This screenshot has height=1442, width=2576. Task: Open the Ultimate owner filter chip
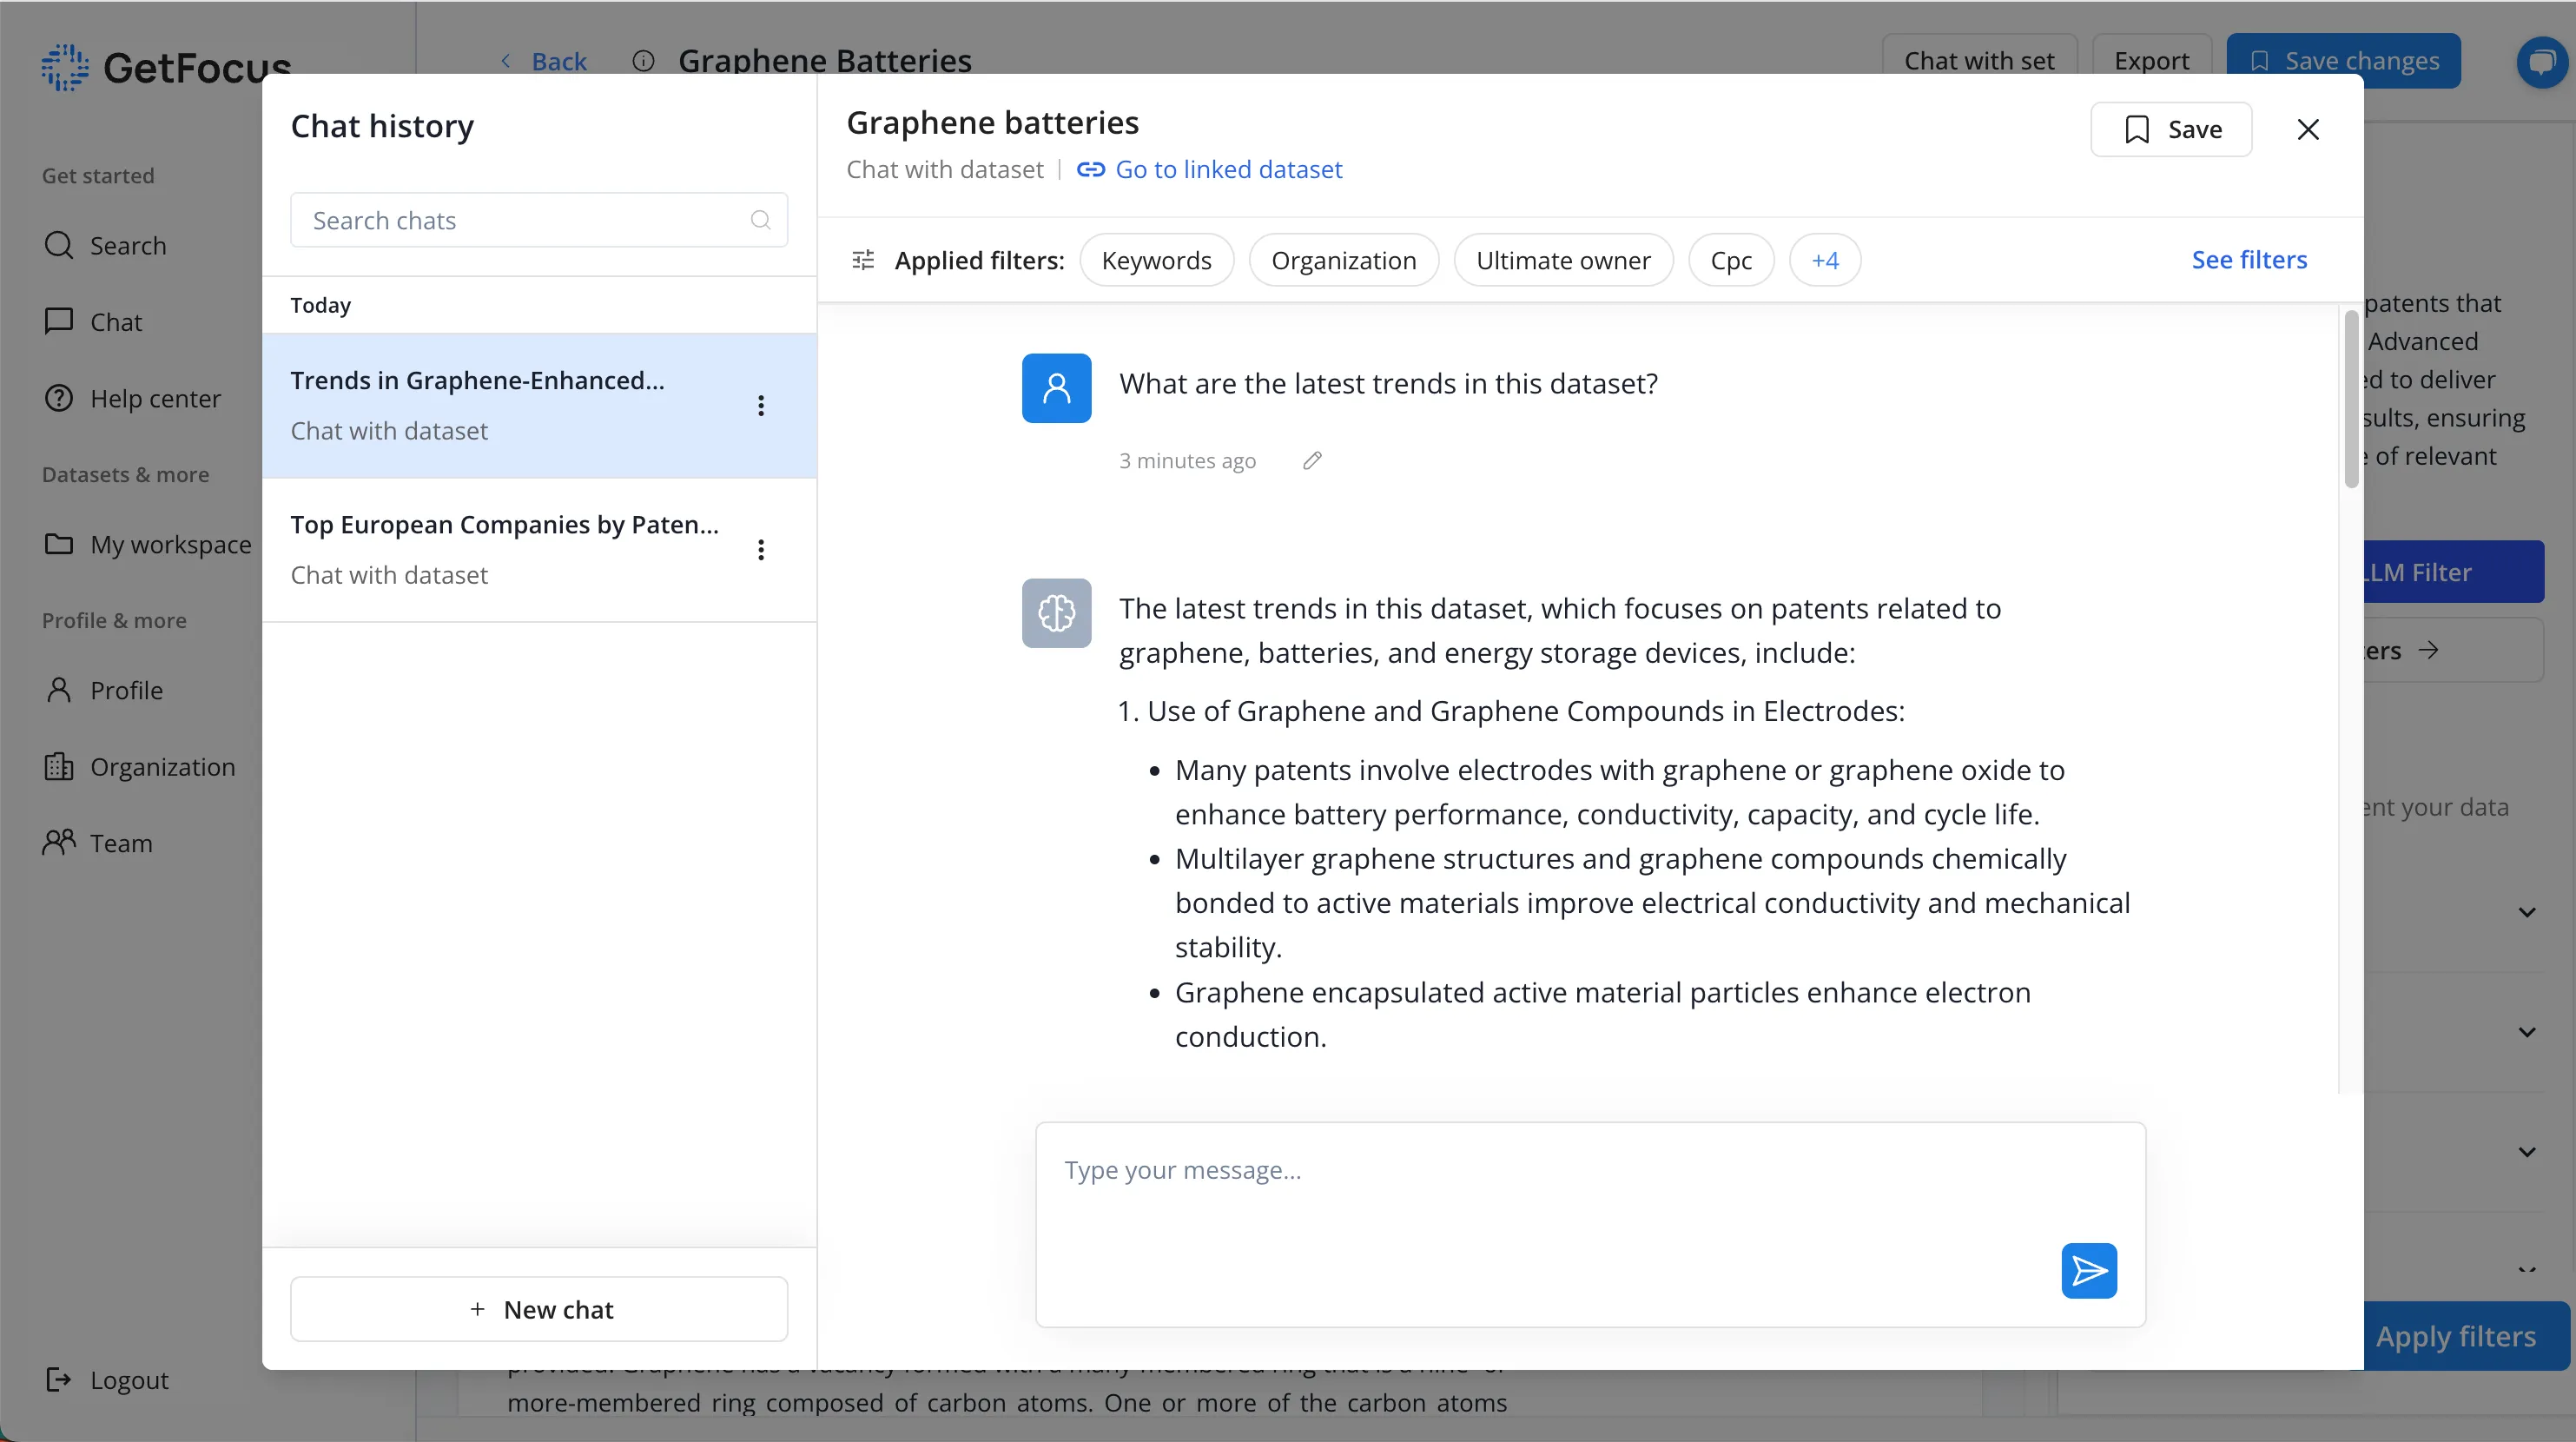click(x=1563, y=260)
